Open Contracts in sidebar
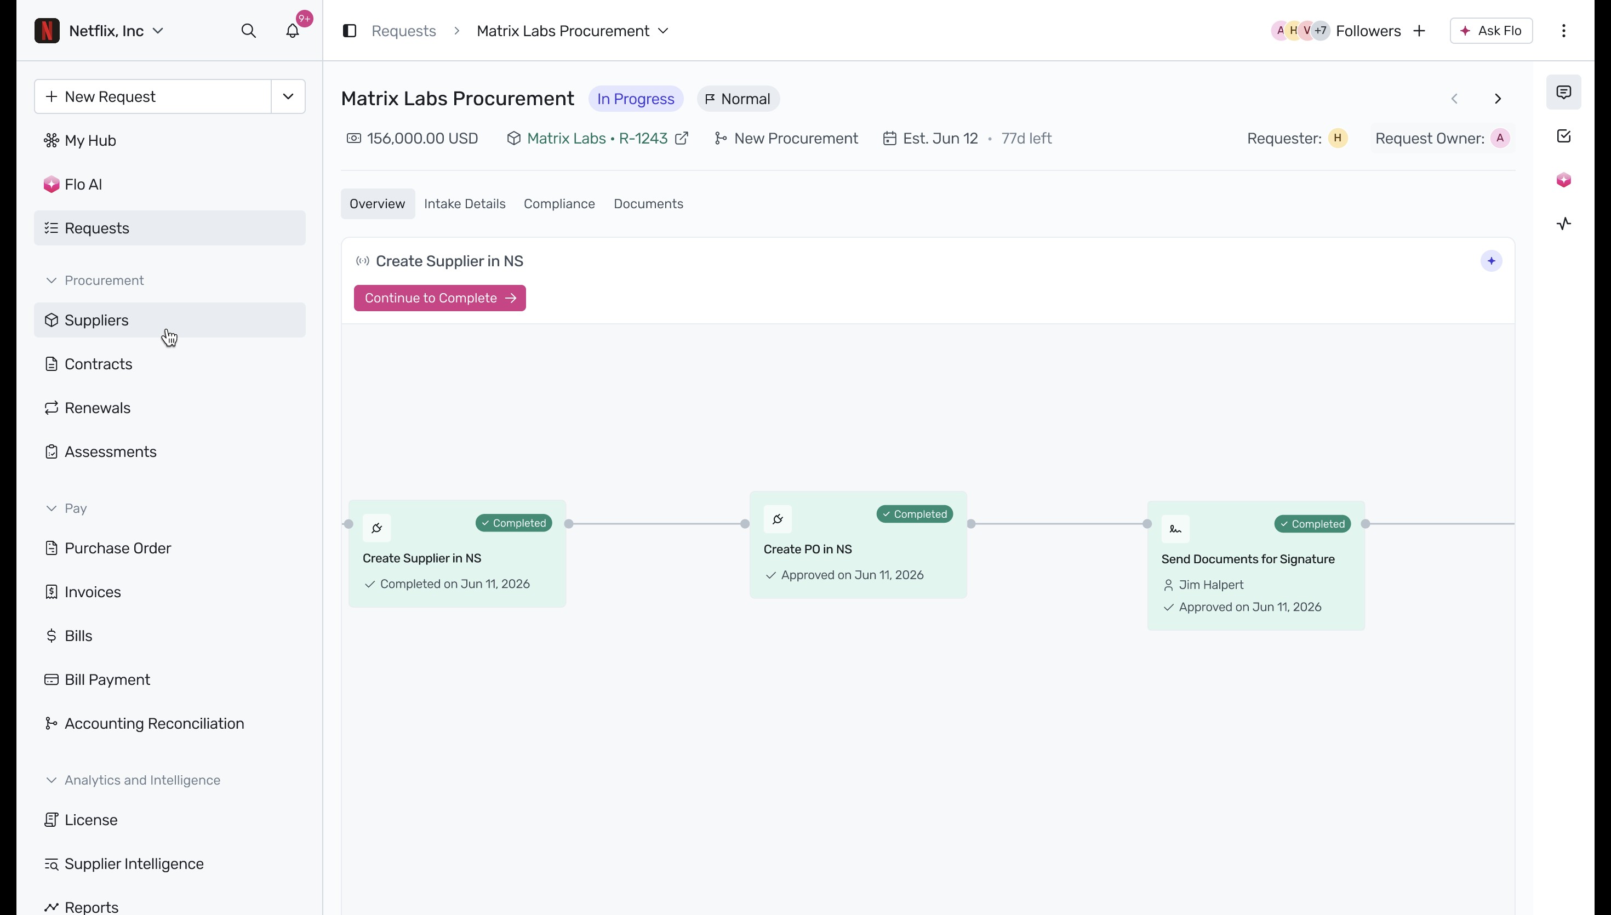 click(170, 364)
